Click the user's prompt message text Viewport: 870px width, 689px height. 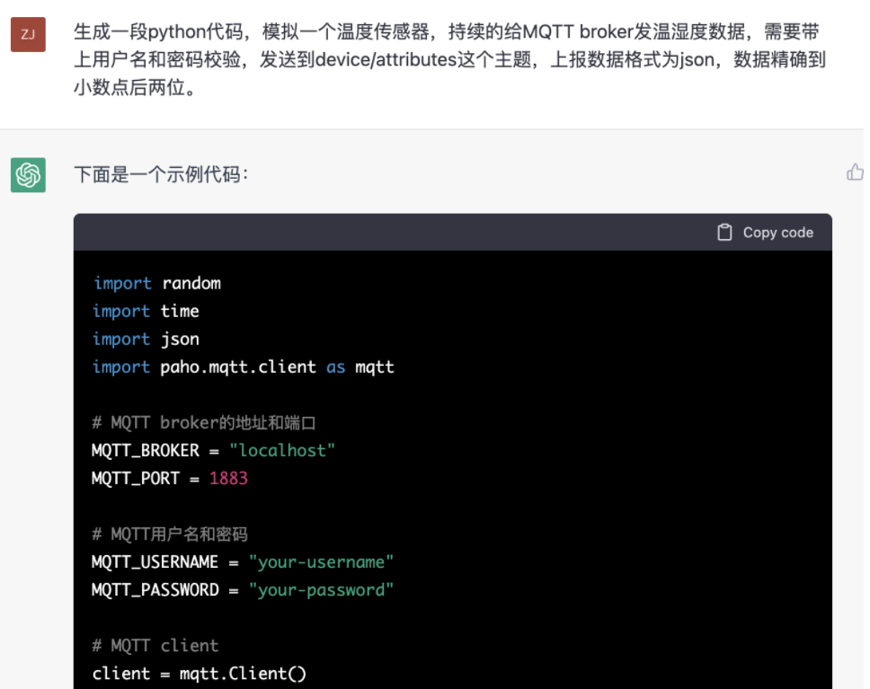click(449, 60)
